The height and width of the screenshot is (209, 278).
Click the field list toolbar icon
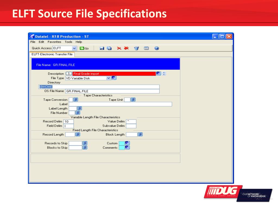pyautogui.click(x=146, y=48)
